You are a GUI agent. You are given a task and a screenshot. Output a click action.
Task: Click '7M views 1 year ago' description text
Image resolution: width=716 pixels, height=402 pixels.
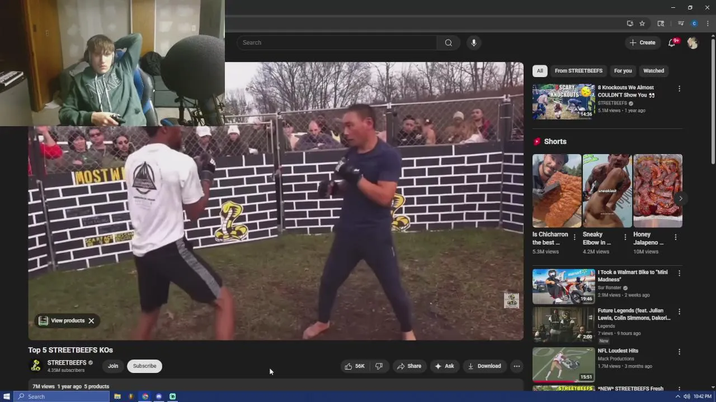57,386
